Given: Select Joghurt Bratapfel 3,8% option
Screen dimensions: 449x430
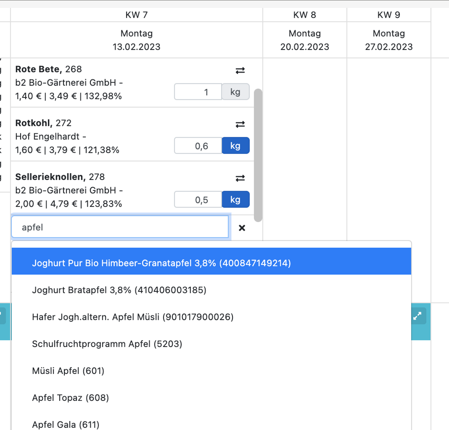Looking at the screenshot, I should tap(119, 290).
